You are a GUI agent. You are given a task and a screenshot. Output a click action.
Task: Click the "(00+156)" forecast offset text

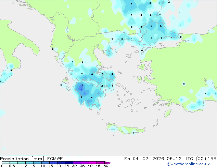206,159
